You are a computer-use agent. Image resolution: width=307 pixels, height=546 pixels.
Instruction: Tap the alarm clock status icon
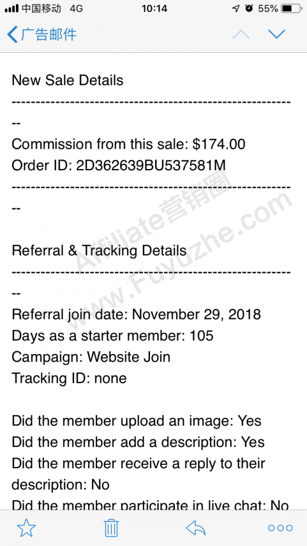tap(249, 9)
